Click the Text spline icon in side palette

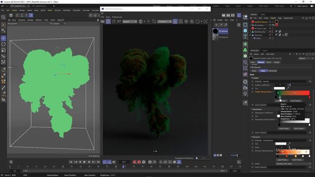coord(245,36)
